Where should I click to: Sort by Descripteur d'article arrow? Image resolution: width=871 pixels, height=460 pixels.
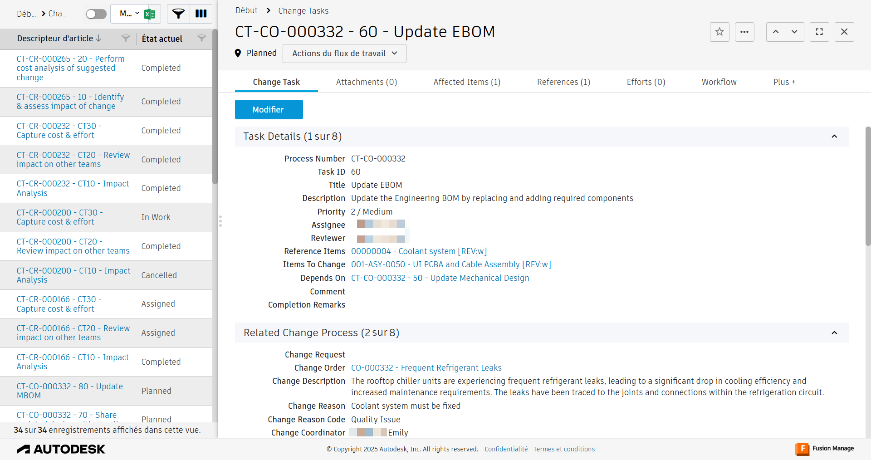[98, 39]
